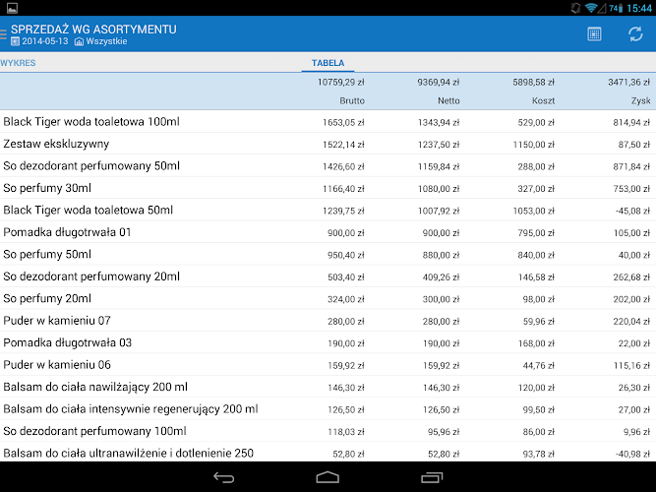Open the So perfumy 30ml row
This screenshot has height=492, width=656.
328,188
